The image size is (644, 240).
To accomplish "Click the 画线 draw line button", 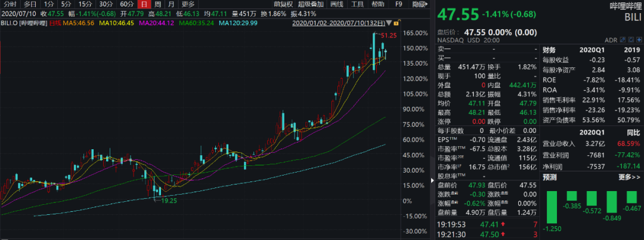I will tap(337, 5).
